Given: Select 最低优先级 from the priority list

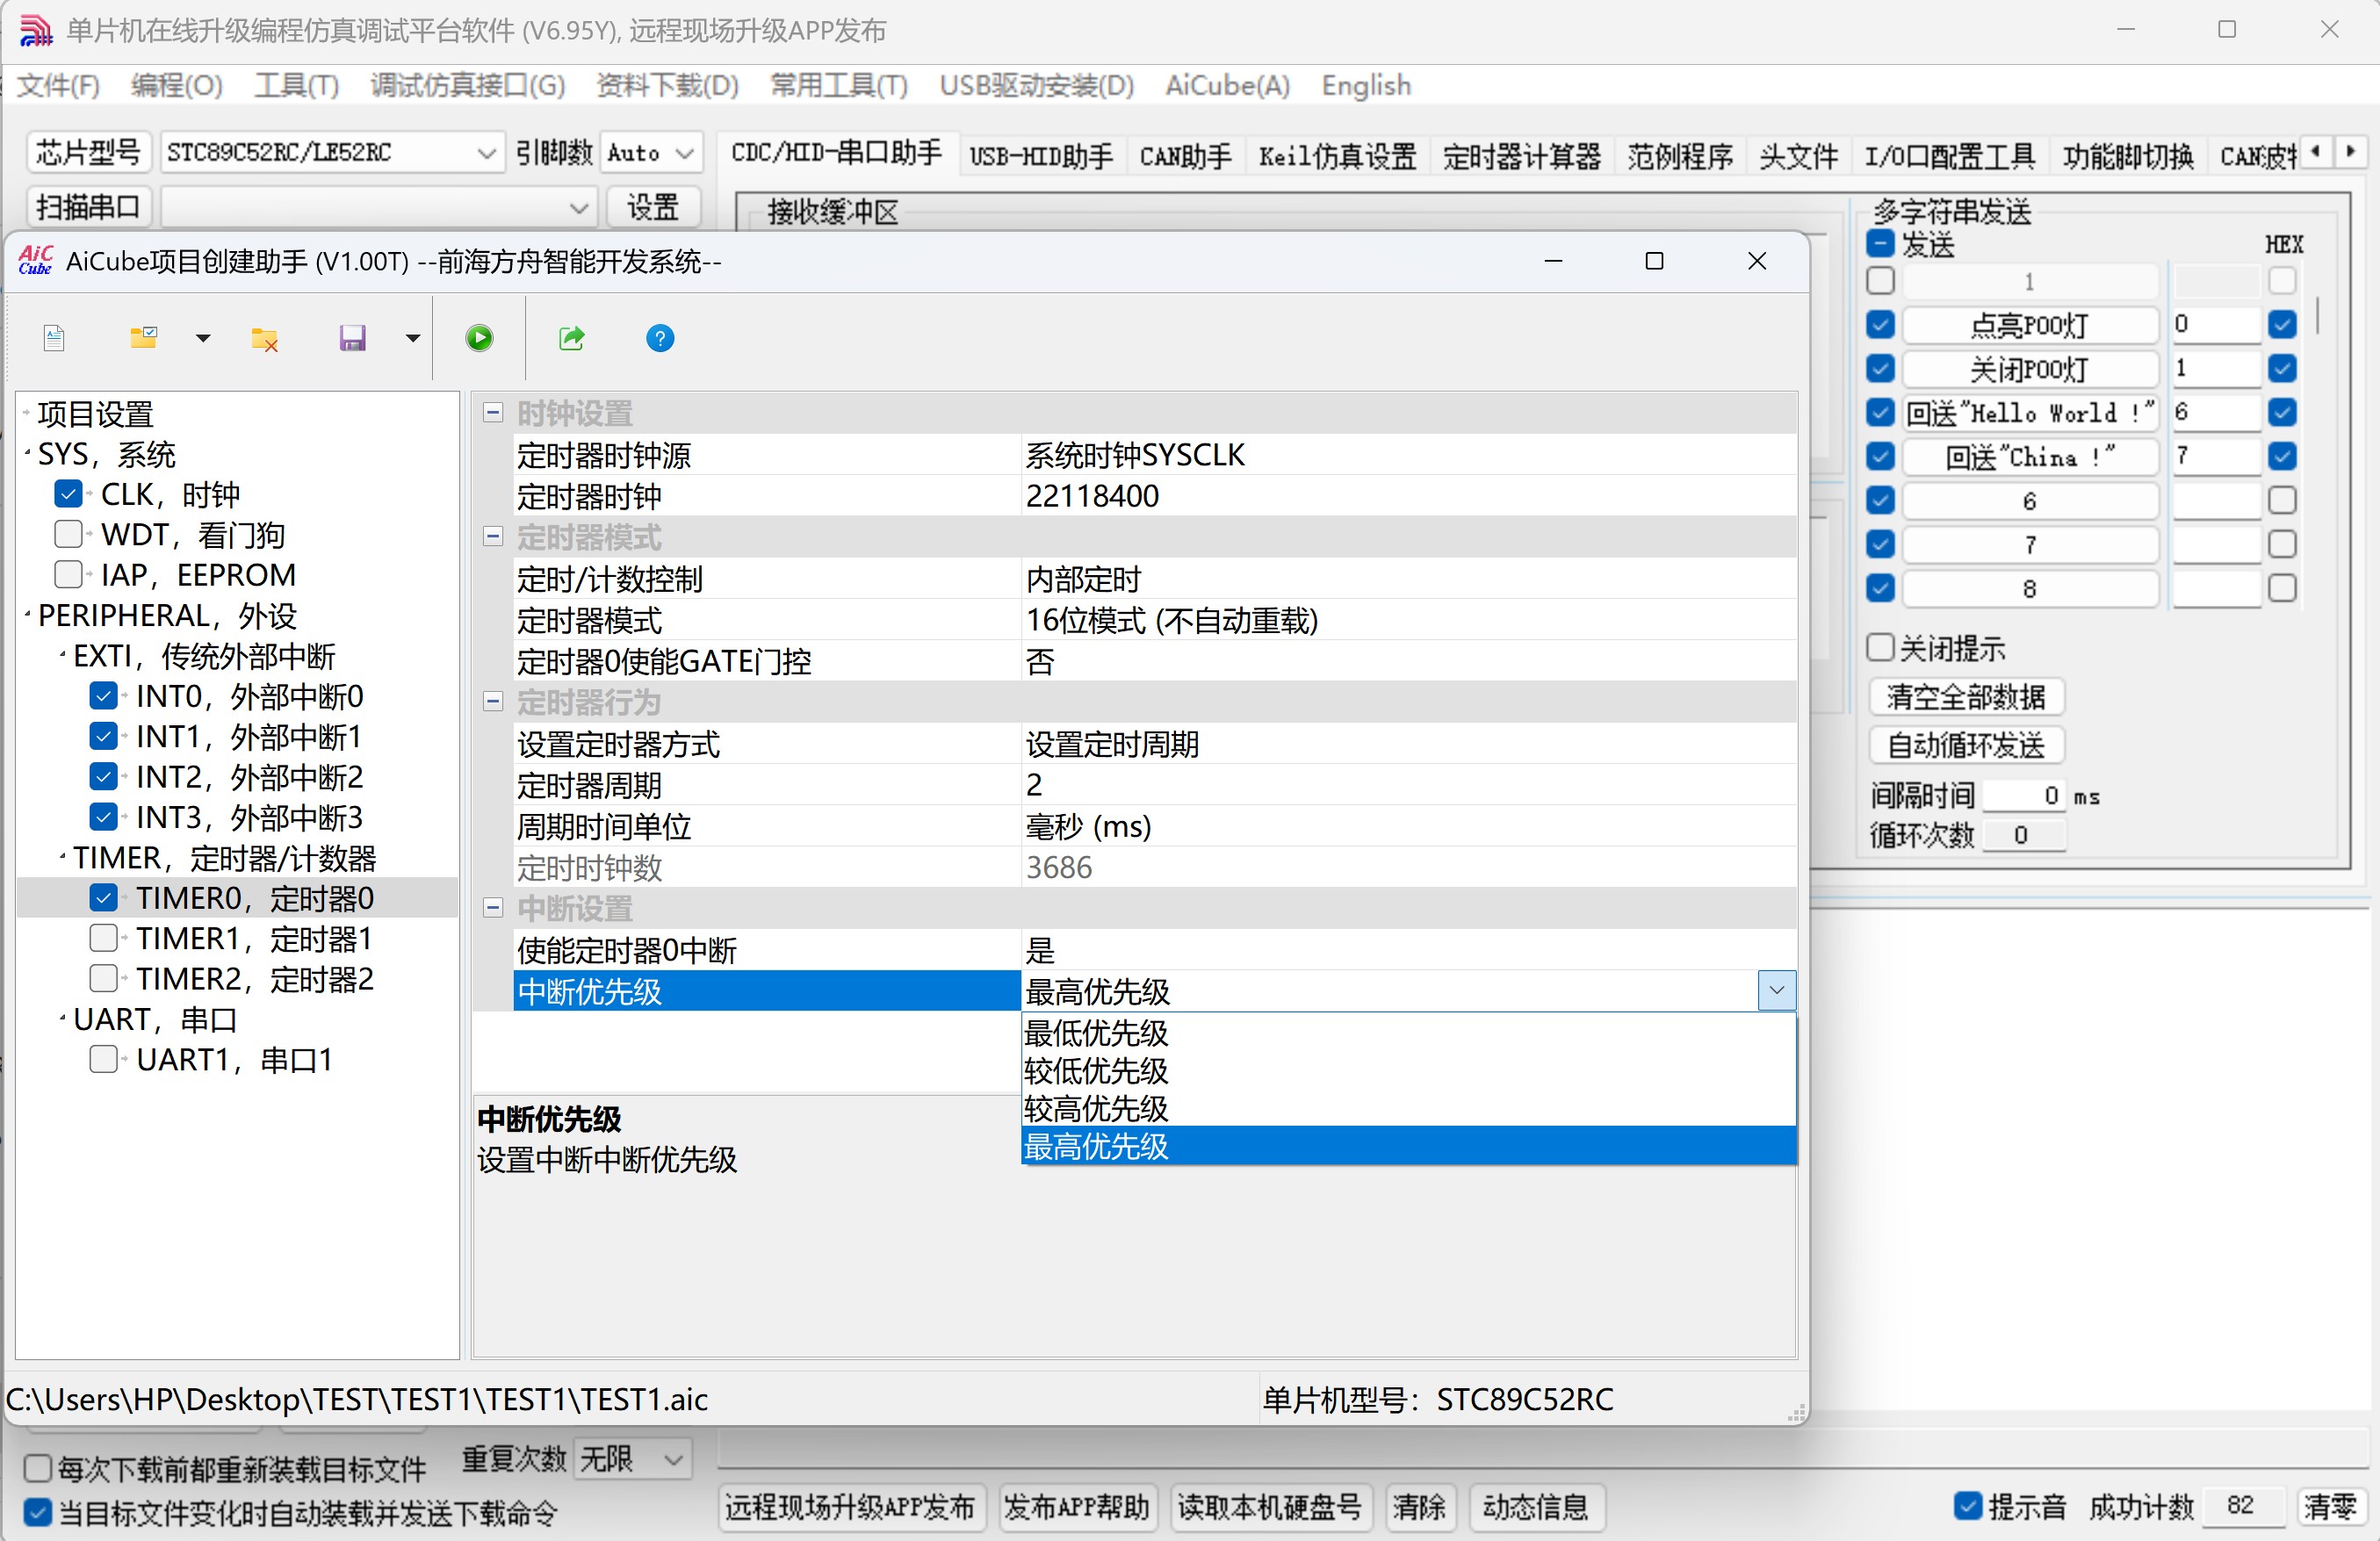Looking at the screenshot, I should click(1408, 1032).
